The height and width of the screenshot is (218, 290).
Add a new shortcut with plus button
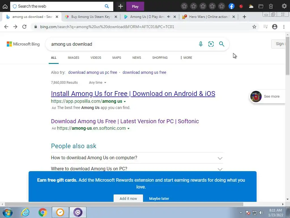(x=121, y=6)
